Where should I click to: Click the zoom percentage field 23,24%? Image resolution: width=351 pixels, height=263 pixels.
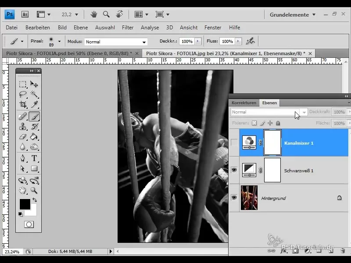12,252
